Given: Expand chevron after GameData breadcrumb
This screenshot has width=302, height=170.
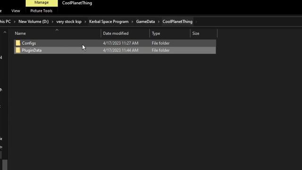Looking at the screenshot, I should point(159,22).
